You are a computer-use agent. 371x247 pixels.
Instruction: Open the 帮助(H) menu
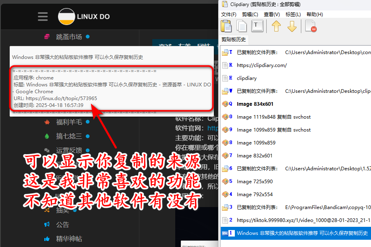click(315, 15)
